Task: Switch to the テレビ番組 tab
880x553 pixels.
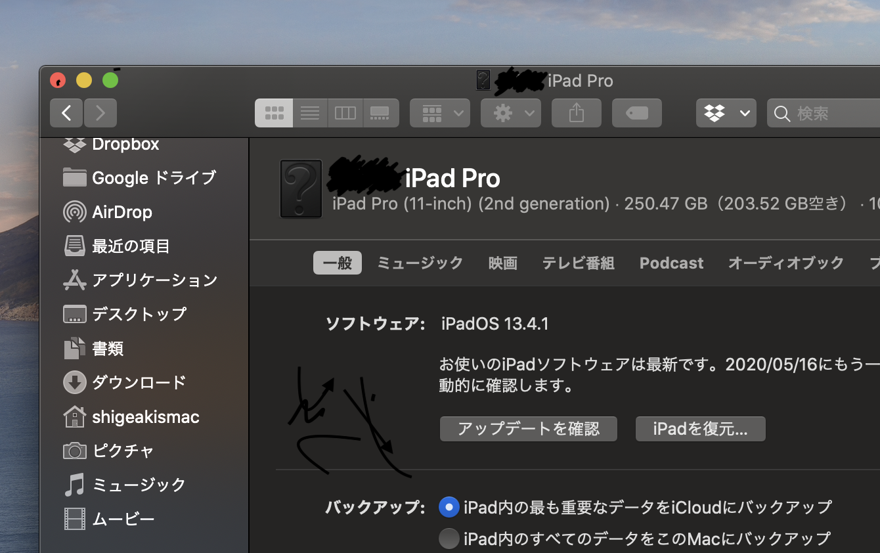Action: (x=579, y=263)
